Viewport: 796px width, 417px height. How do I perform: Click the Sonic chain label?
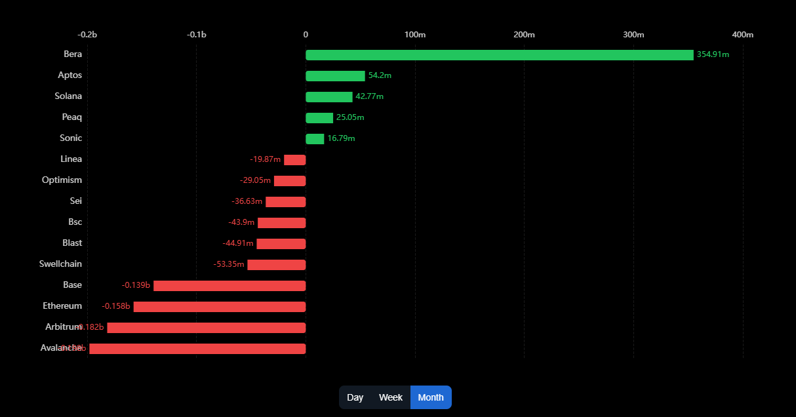[x=71, y=138]
